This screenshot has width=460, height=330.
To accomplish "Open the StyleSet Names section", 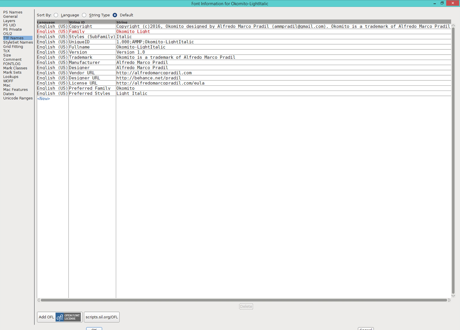I will (18, 42).
